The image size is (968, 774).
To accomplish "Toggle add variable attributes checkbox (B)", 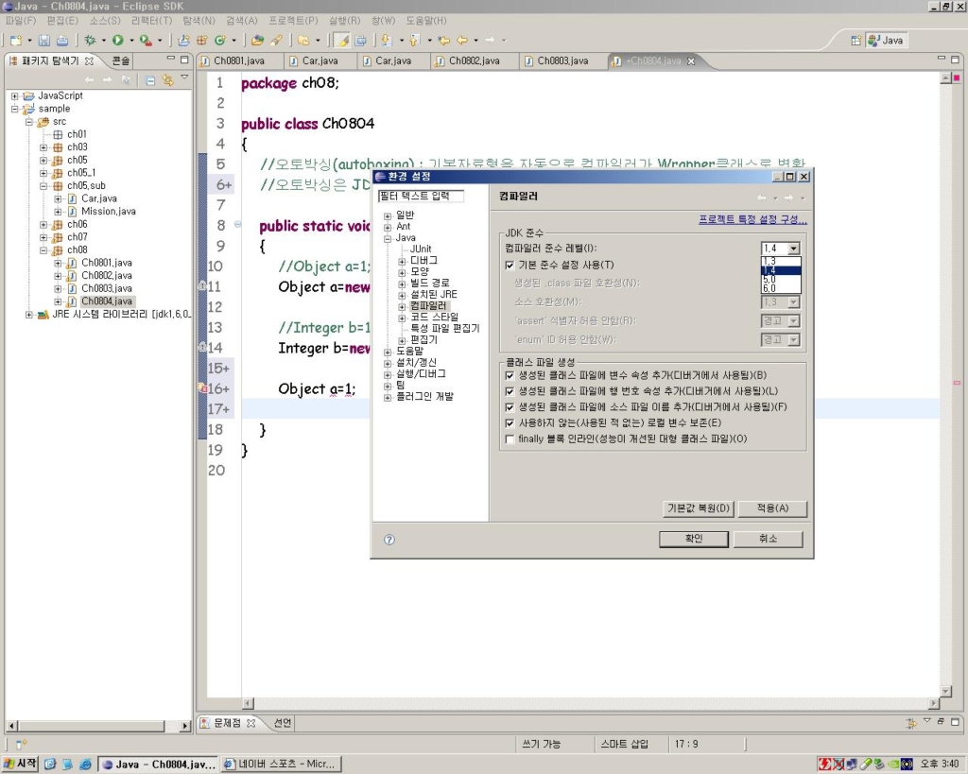I will pos(510,375).
